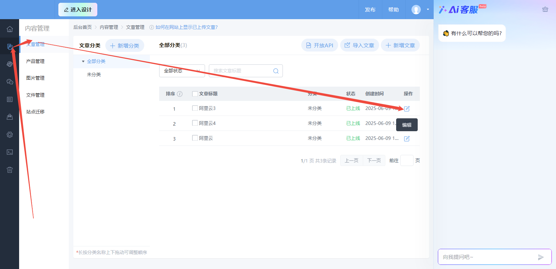The width and height of the screenshot is (556, 269).
Task: Open the trash bin sidebar icon
Action: pos(10,170)
